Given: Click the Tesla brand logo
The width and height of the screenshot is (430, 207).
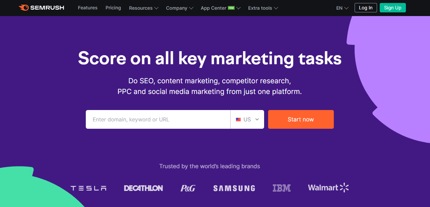Looking at the screenshot, I should pyautogui.click(x=88, y=188).
